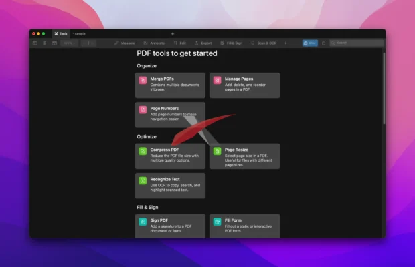This screenshot has height=267, width=415.
Task: Click the green Compress PDF icon
Action: point(143,151)
